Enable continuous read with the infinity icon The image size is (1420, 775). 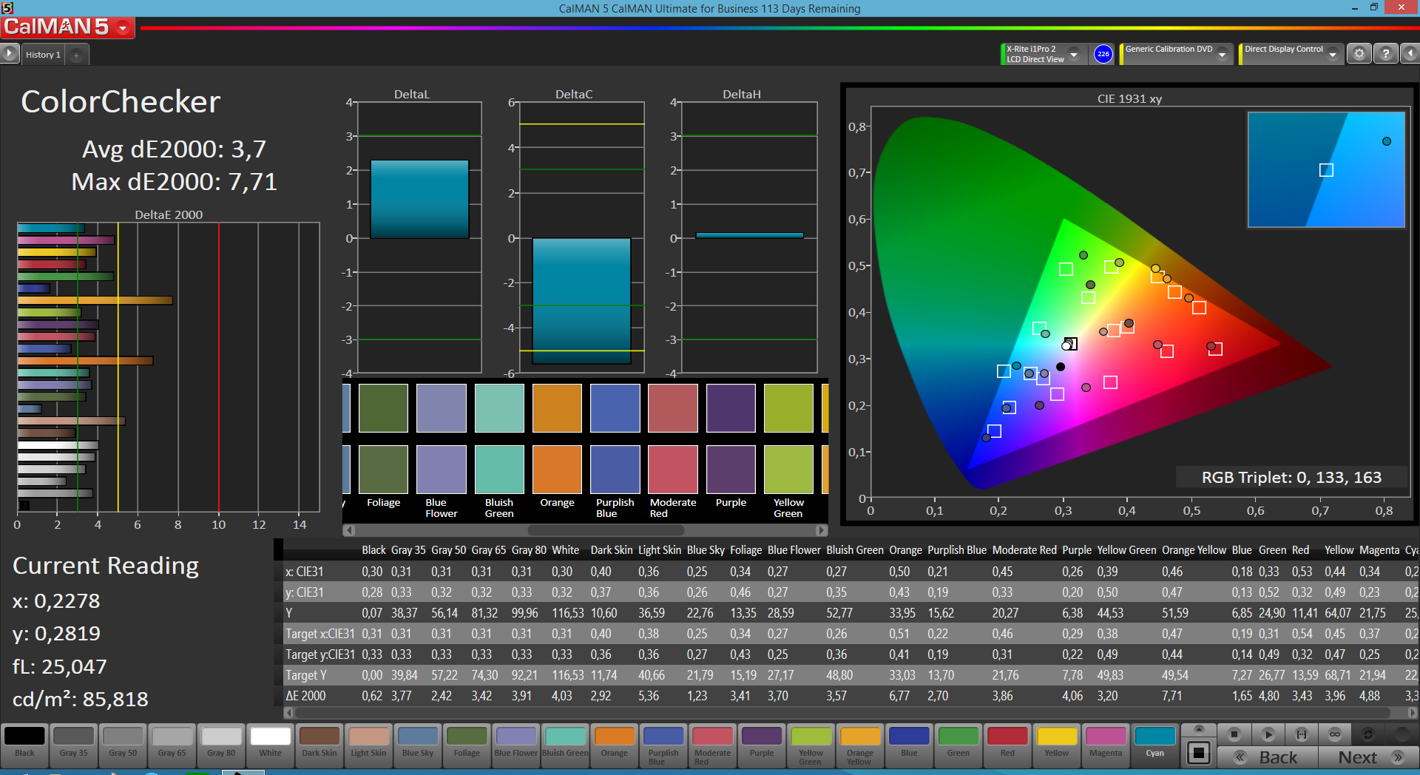pos(1334,734)
